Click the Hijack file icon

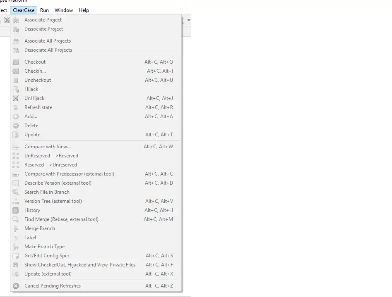click(16, 89)
